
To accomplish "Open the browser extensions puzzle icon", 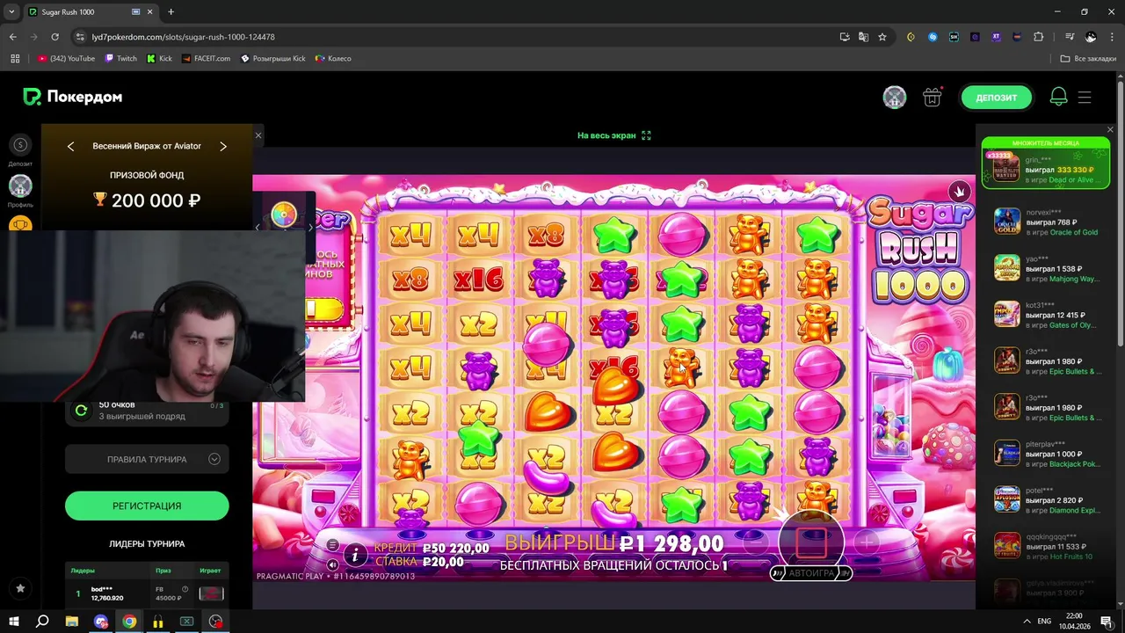I will tap(1039, 37).
